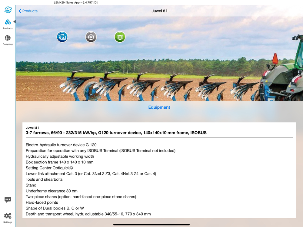
Task: Click 'Underframe clearance 80 cm'
Action: (x=52, y=191)
